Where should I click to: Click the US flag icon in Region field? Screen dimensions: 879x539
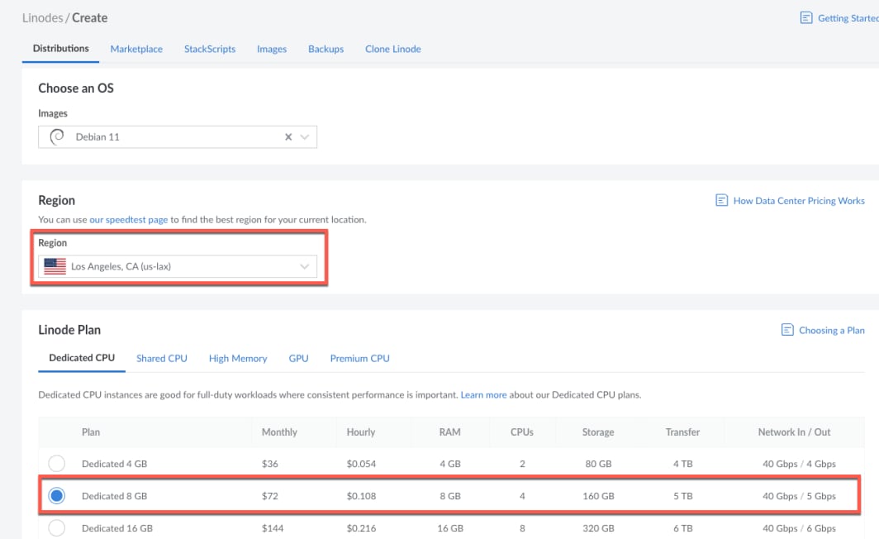[55, 266]
